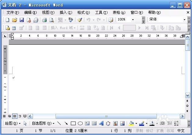Click the Open folder icon
Screen dimensions: 192x135
15,20
